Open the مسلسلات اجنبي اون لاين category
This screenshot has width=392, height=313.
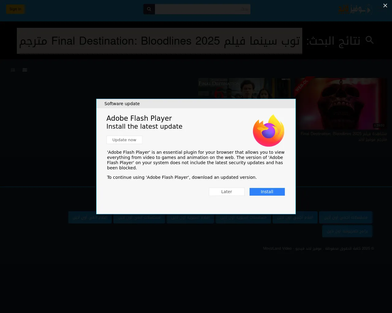coord(346,217)
